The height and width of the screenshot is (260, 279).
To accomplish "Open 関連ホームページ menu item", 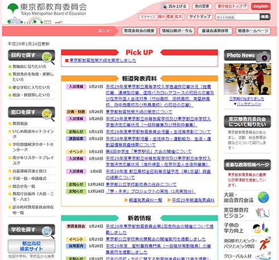I will pyautogui.click(x=253, y=31).
